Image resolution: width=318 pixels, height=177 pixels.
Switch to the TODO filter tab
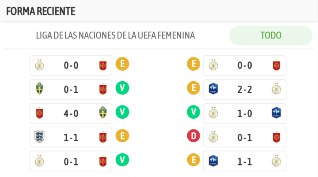(271, 35)
